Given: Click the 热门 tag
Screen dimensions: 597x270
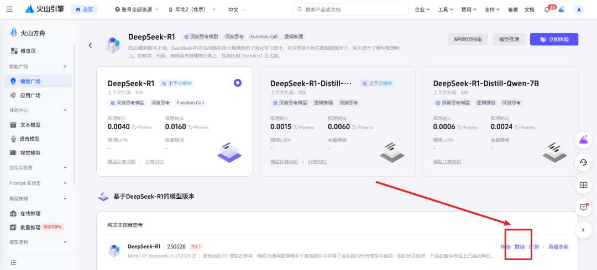Looking at the screenshot, I should [x=196, y=246].
